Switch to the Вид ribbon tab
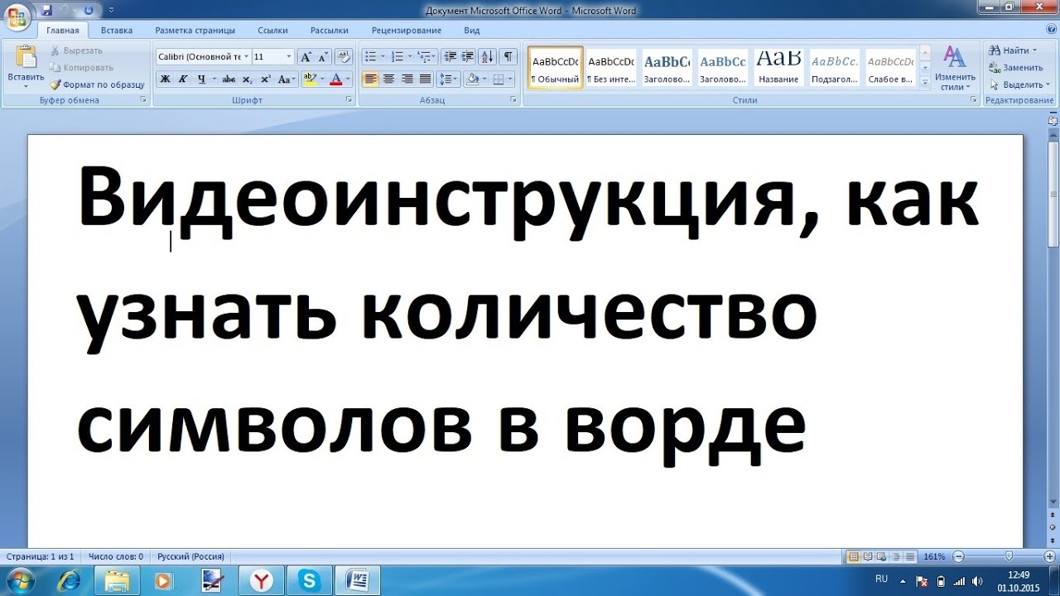This screenshot has height=596, width=1060. coord(472,31)
